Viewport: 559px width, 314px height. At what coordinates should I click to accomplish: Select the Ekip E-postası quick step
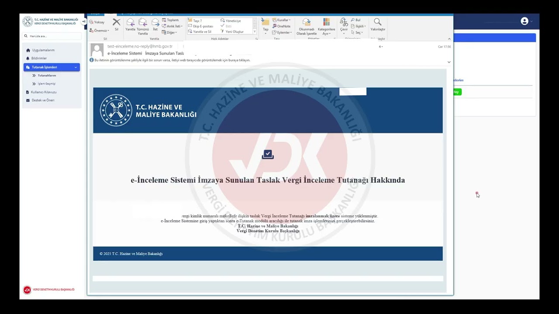click(x=200, y=26)
